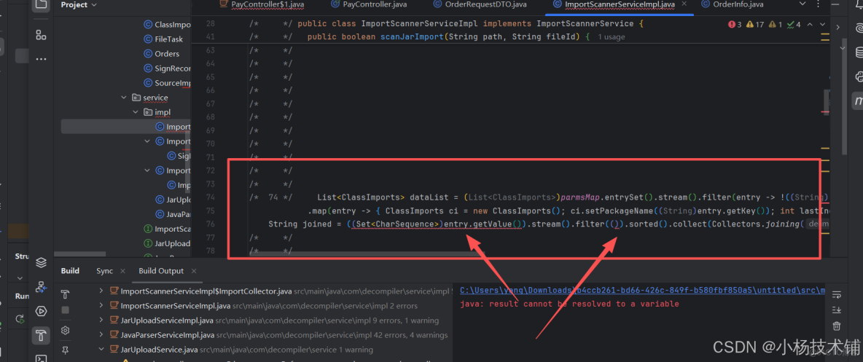863x362 pixels.
Task: Click the errors count indicator showing 3
Action: click(735, 24)
